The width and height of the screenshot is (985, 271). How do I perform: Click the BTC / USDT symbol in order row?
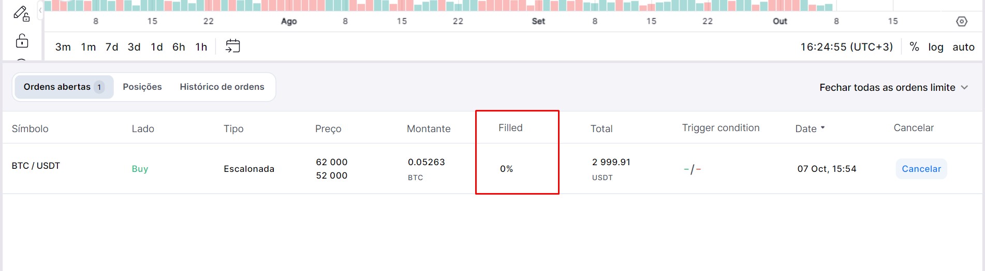coord(36,166)
